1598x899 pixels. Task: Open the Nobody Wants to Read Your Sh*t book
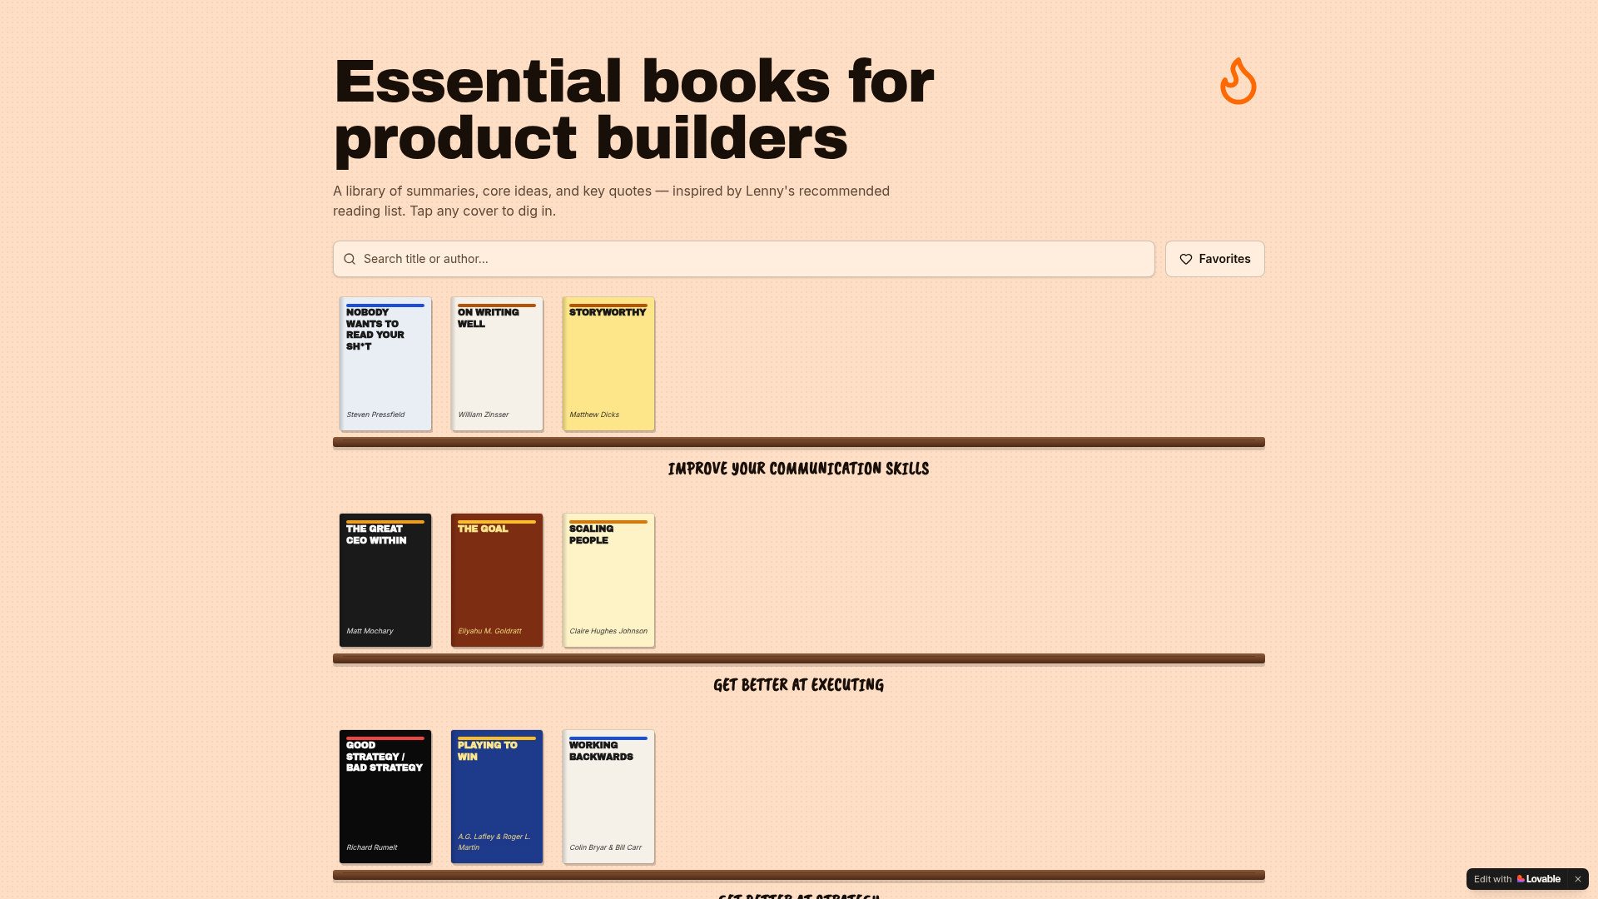tap(385, 364)
